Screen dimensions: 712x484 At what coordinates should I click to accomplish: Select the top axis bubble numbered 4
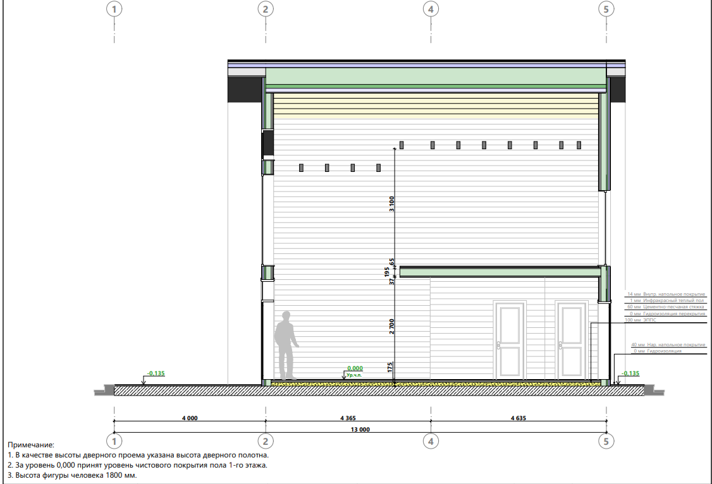(431, 9)
